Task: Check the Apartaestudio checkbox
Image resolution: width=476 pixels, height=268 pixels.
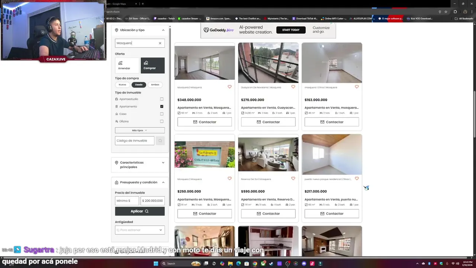Action: pyautogui.click(x=162, y=99)
